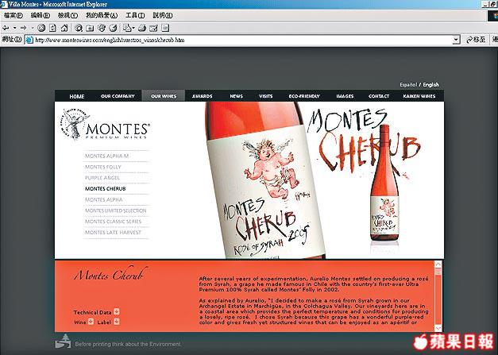Viewport: 498px width, 355px height.
Task: Open the KAIKEN WINES nav tab
Action: click(419, 96)
